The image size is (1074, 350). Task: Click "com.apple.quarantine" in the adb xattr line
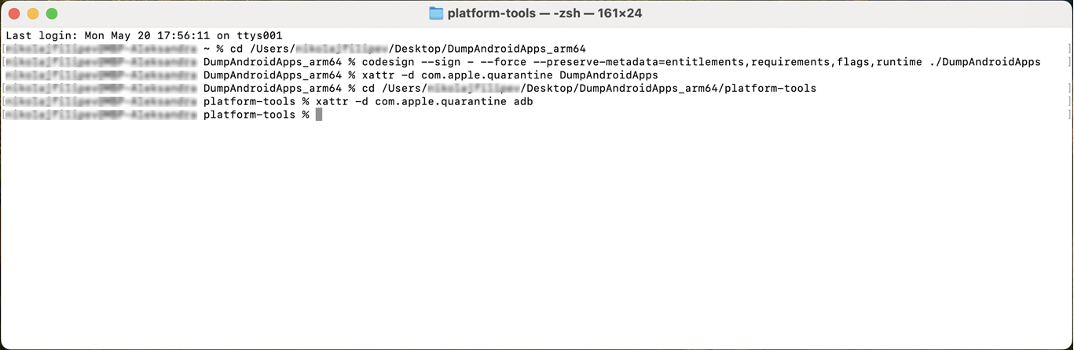point(441,102)
